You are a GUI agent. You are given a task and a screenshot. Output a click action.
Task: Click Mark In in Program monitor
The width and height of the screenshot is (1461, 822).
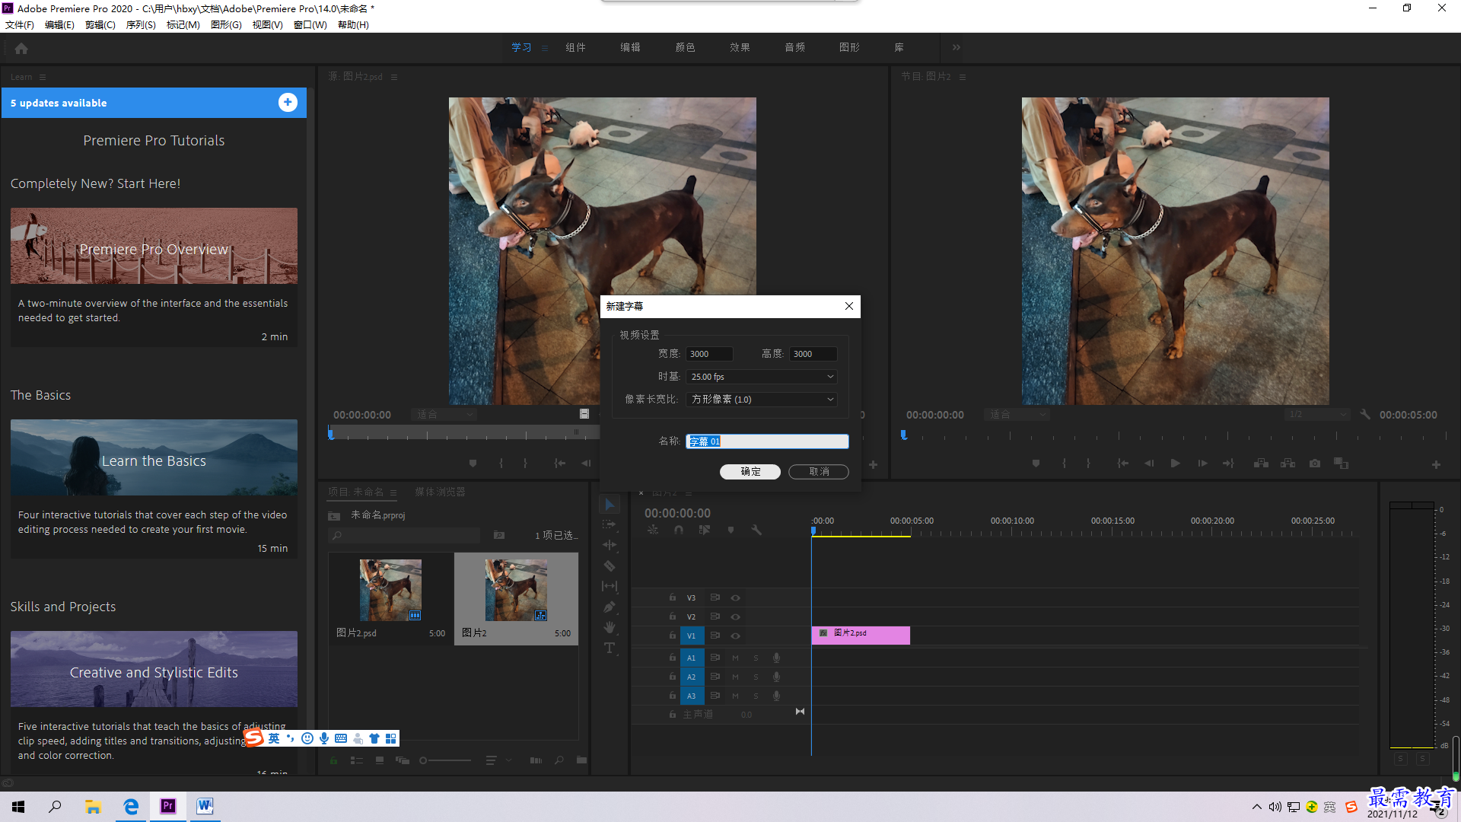(x=1064, y=463)
